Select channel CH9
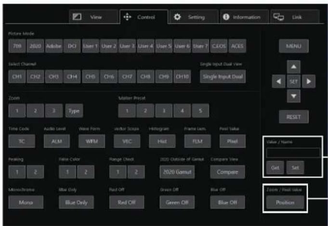 (x=164, y=76)
